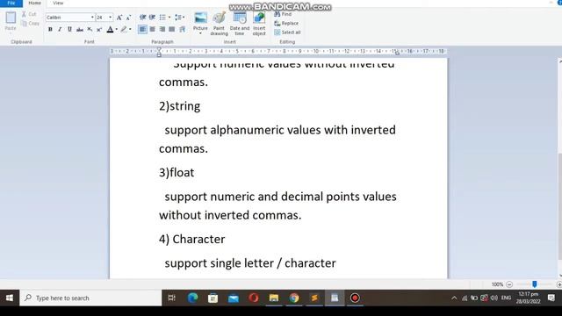Click the Replace button
The image size is (562, 316).
point(286,24)
